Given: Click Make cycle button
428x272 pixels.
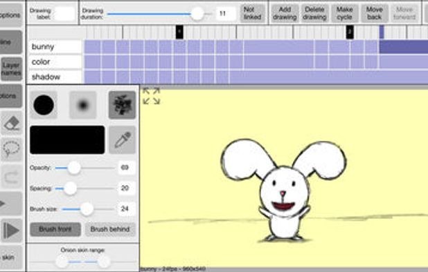Looking at the screenshot, I should coord(344,13).
